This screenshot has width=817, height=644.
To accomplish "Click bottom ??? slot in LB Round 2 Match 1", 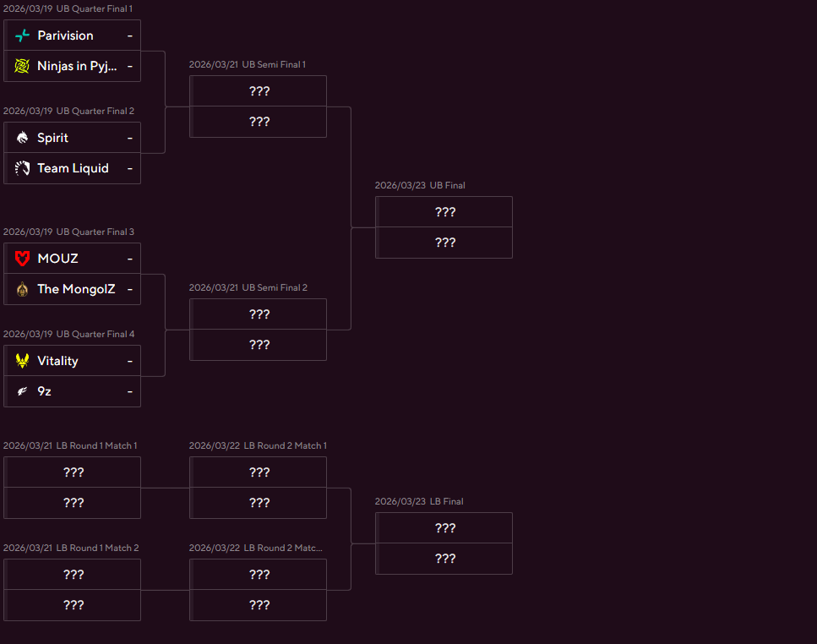I will 258,504.
